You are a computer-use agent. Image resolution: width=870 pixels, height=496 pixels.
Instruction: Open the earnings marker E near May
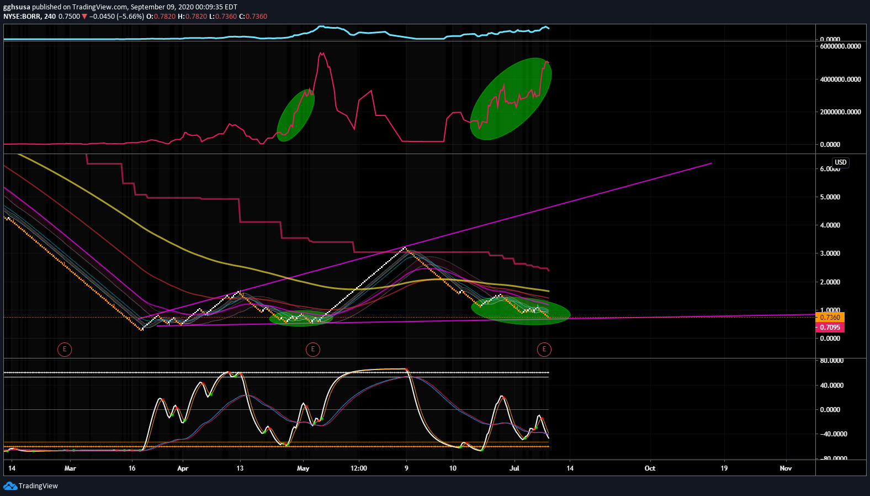pos(313,349)
